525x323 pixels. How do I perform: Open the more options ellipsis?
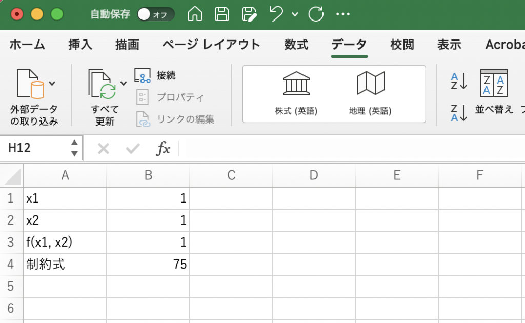pos(343,14)
